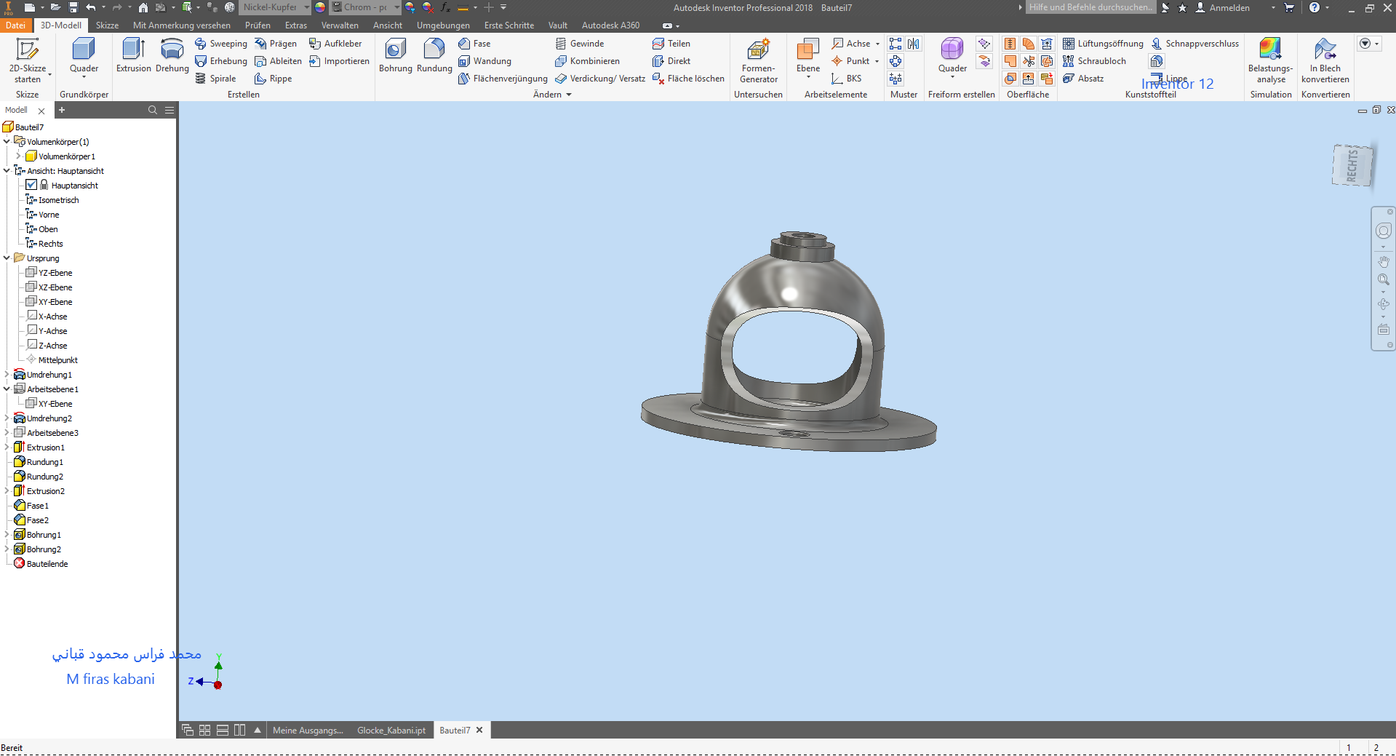This screenshot has width=1396, height=756.
Task: Select the Gewinde thread tool
Action: 579,44
